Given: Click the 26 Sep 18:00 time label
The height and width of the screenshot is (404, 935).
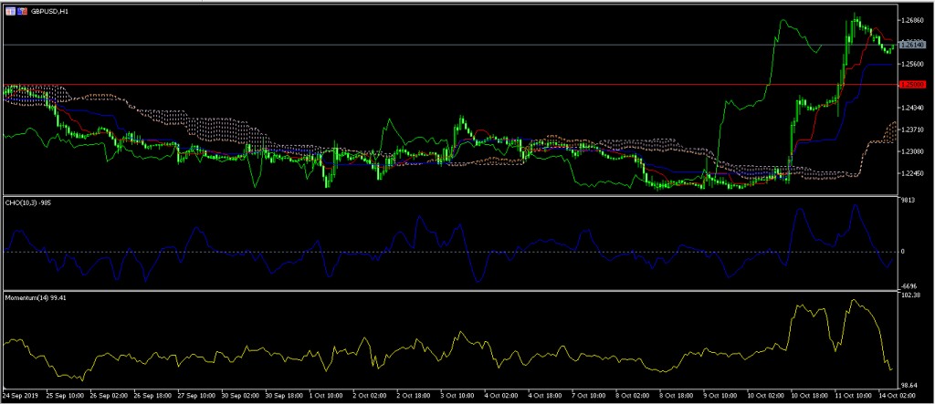Looking at the screenshot, I should [152, 395].
